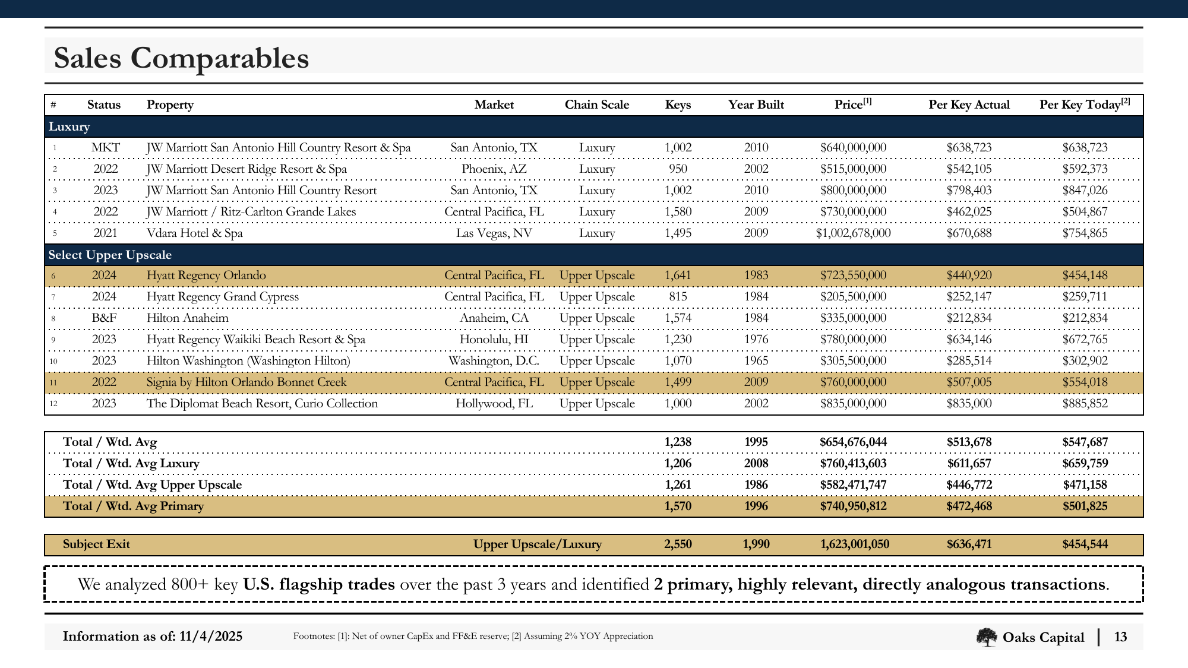The height and width of the screenshot is (668, 1188).
Task: Click the 'Washington, D.C.' market cell
Action: click(494, 360)
